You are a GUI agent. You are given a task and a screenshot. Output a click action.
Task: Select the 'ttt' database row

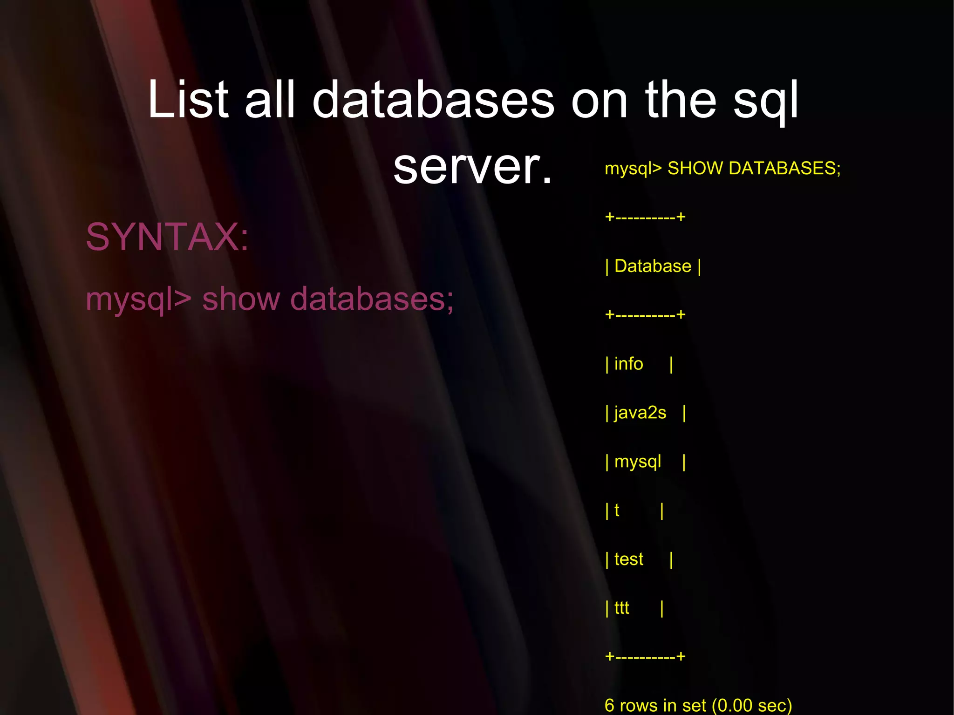[x=634, y=608]
